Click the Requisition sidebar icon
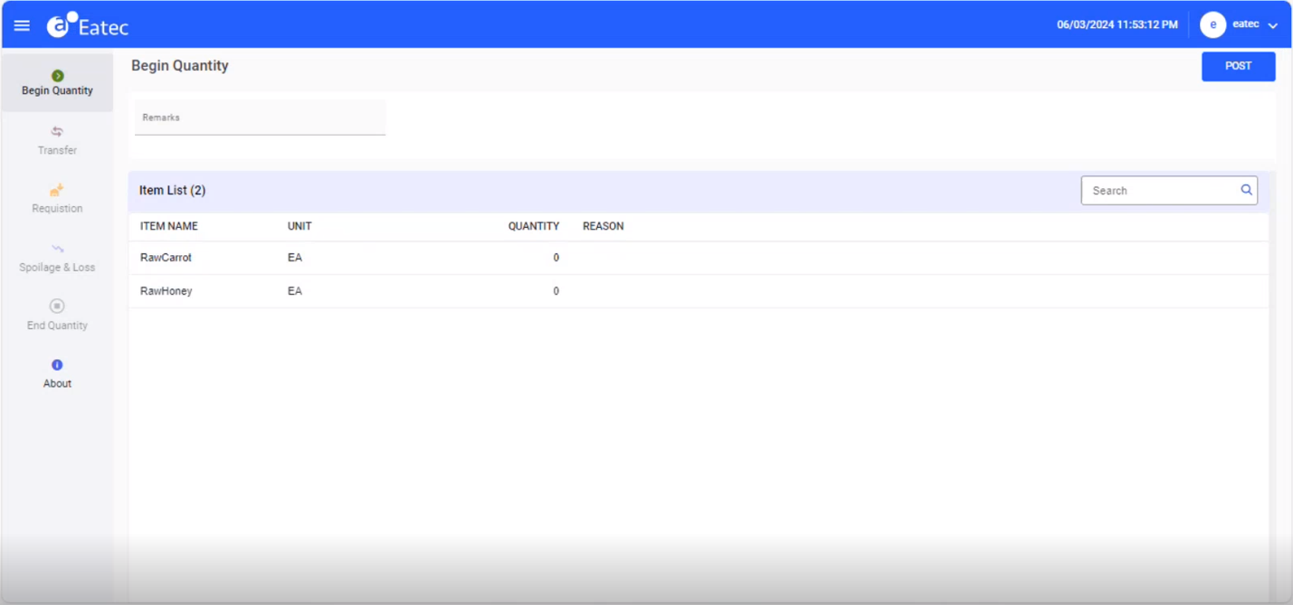This screenshot has width=1293, height=605. pos(57,191)
